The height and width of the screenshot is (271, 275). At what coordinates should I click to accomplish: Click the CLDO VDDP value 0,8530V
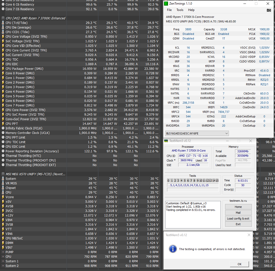[264, 57]
